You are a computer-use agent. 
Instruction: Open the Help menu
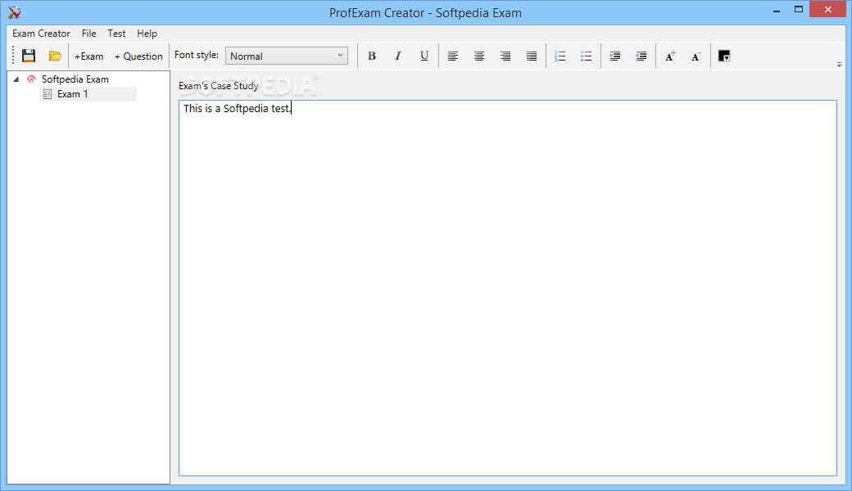[147, 34]
